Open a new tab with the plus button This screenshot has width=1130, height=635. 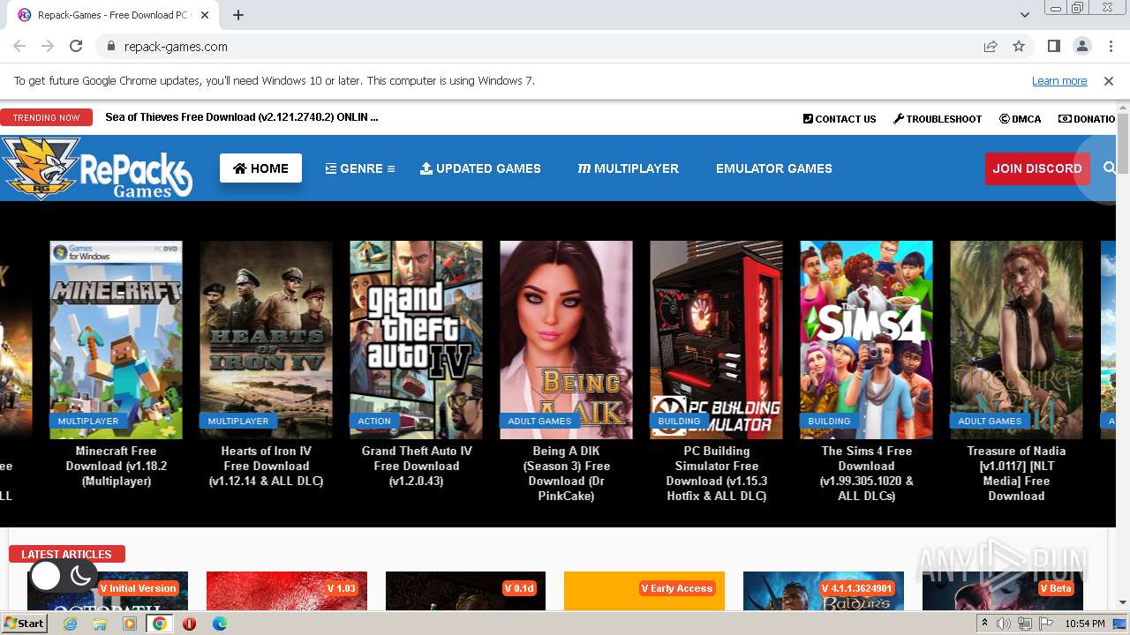[237, 15]
